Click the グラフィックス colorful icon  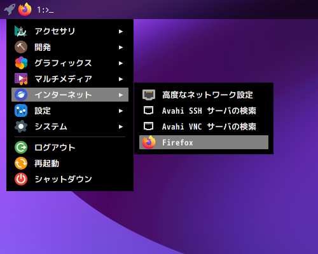coord(21,63)
